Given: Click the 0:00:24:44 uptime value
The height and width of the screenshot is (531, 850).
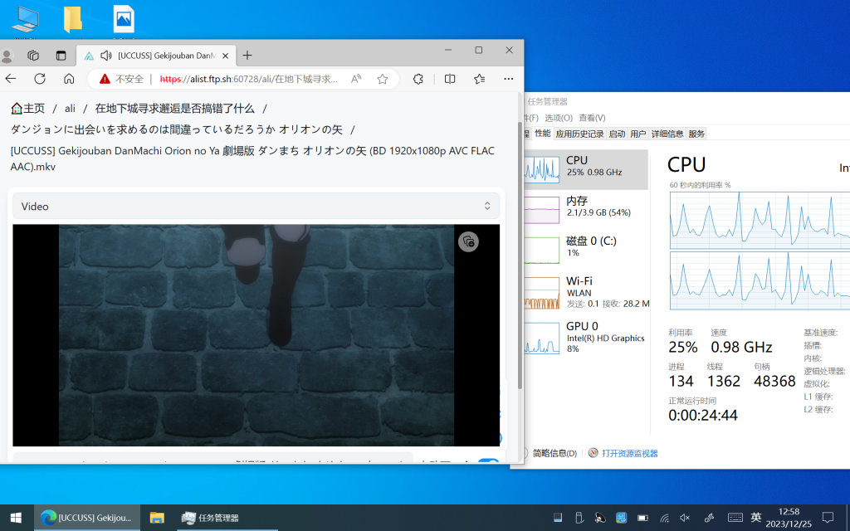Looking at the screenshot, I should (x=703, y=416).
